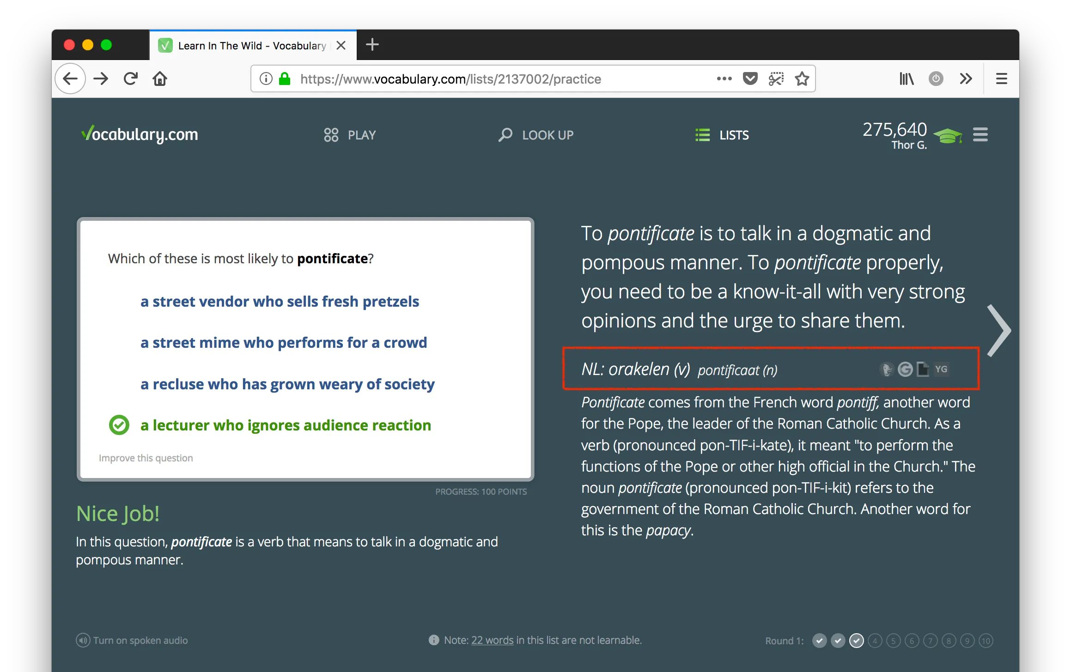Open the PLAY menu item
Screen dimensions: 1071x672
350,135
